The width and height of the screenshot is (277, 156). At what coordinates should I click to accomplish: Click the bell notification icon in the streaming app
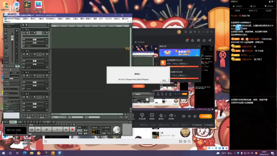204,40
